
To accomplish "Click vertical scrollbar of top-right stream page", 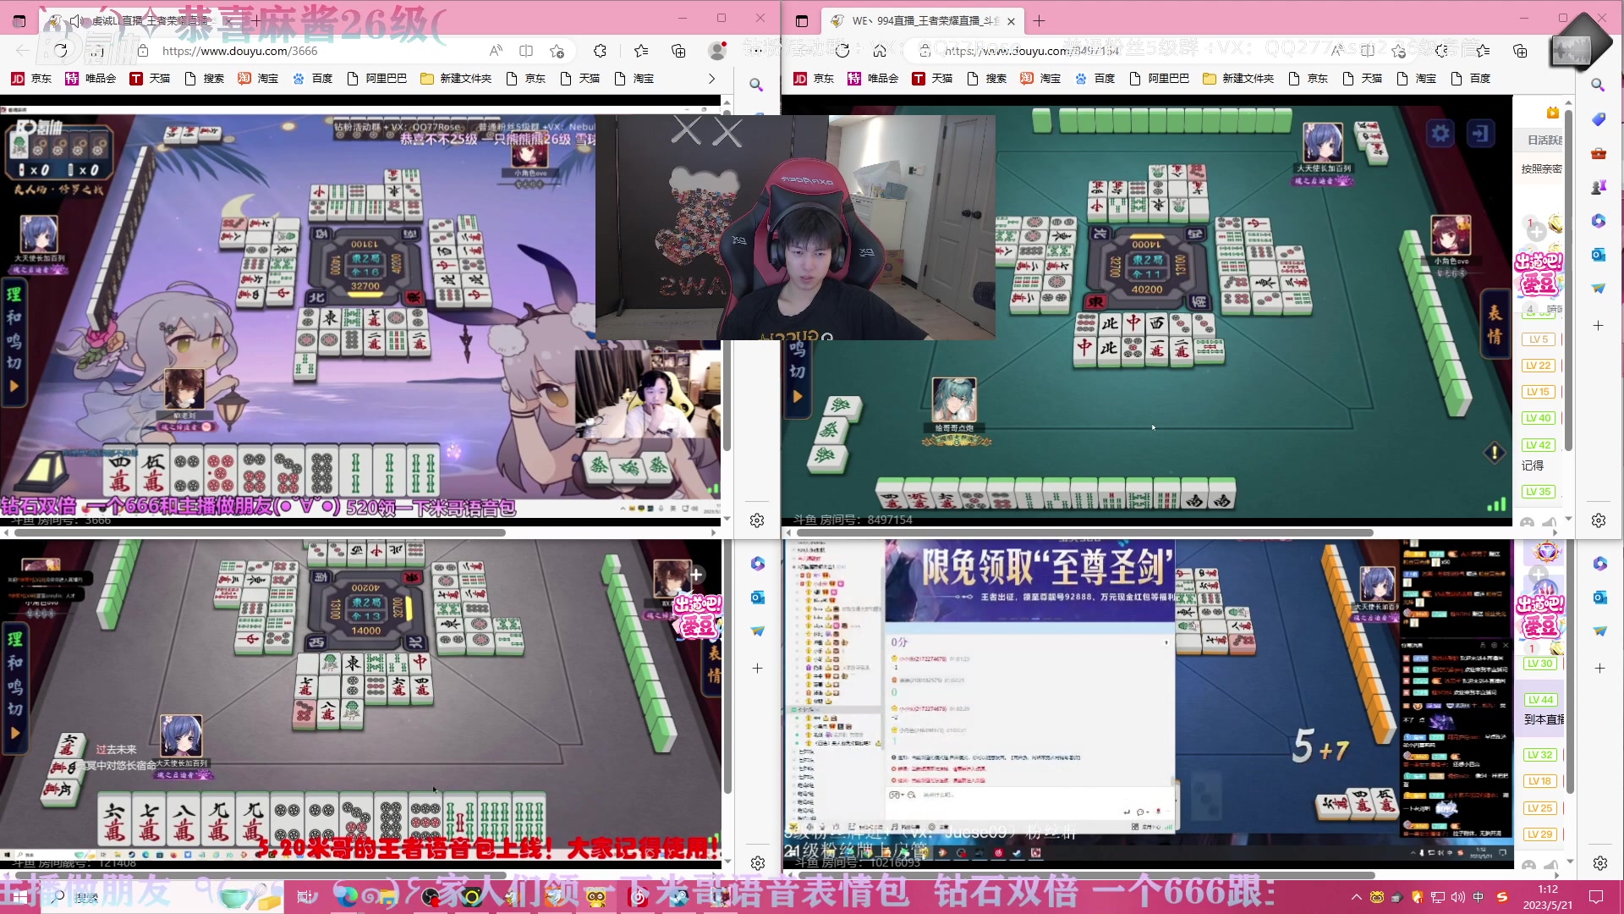I will pyautogui.click(x=1568, y=279).
